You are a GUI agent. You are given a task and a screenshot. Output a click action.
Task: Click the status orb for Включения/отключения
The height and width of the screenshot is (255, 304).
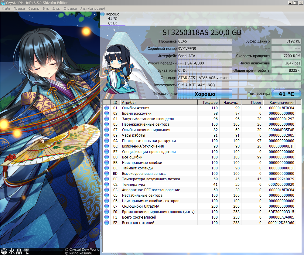point(106,146)
